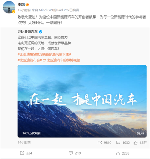Open the @比亚迪汽车 account link

(28, 32)
